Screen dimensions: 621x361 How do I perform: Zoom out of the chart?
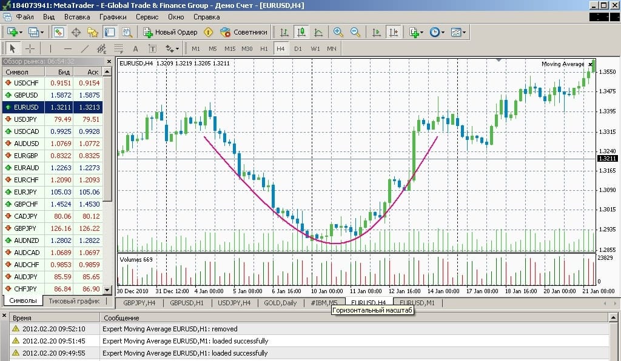pyautogui.click(x=355, y=32)
